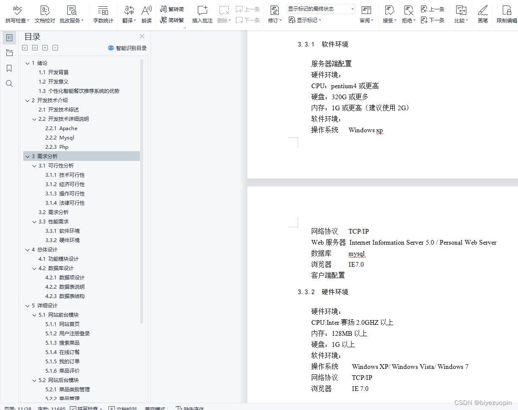
Task: Go to next change (下一条) beside Reject
Action: (x=432, y=20)
